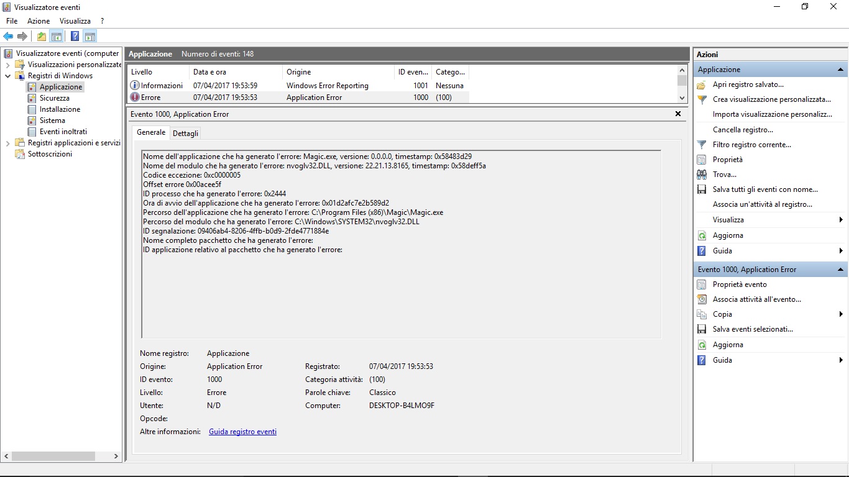The height and width of the screenshot is (477, 849).
Task: Sort events by Origine column header
Action: click(x=338, y=72)
